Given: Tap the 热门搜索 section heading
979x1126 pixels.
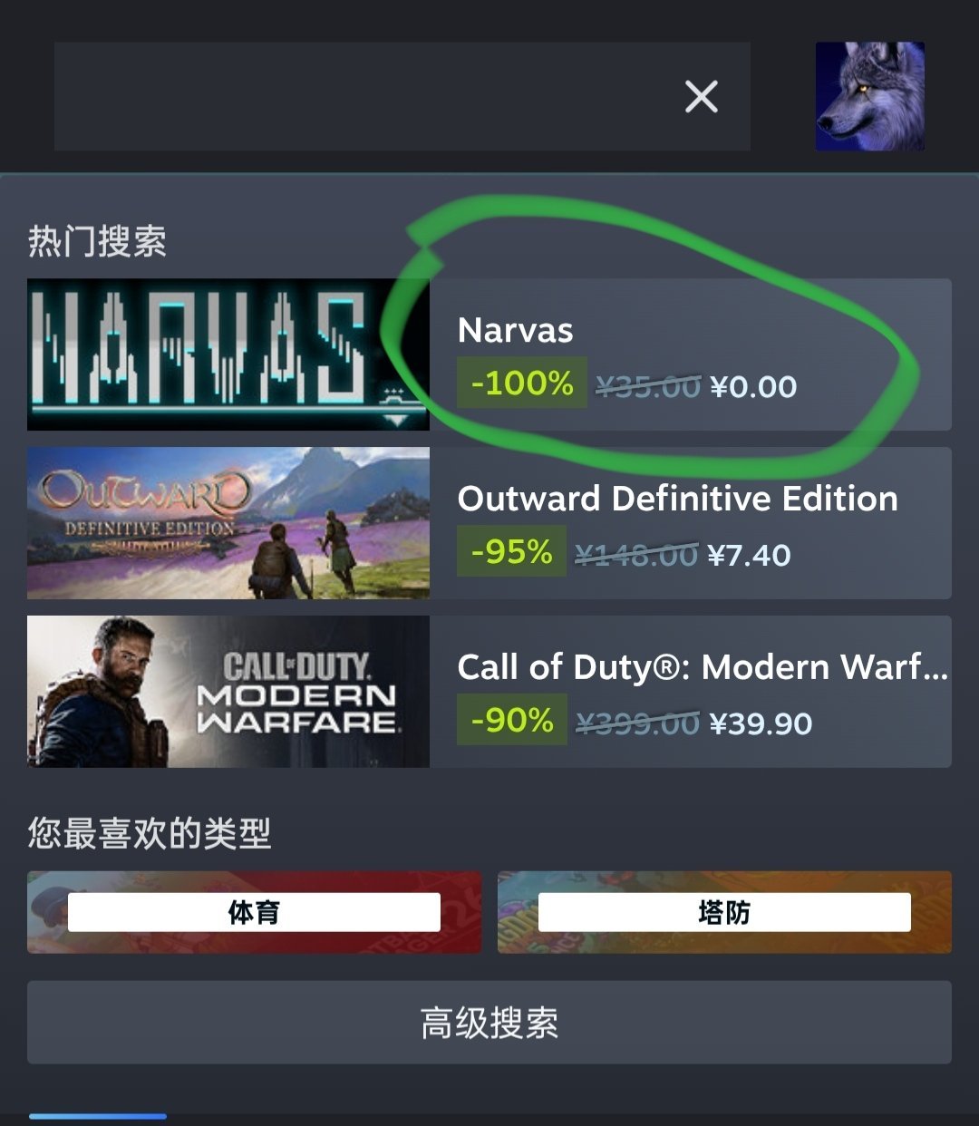Looking at the screenshot, I should [x=97, y=241].
